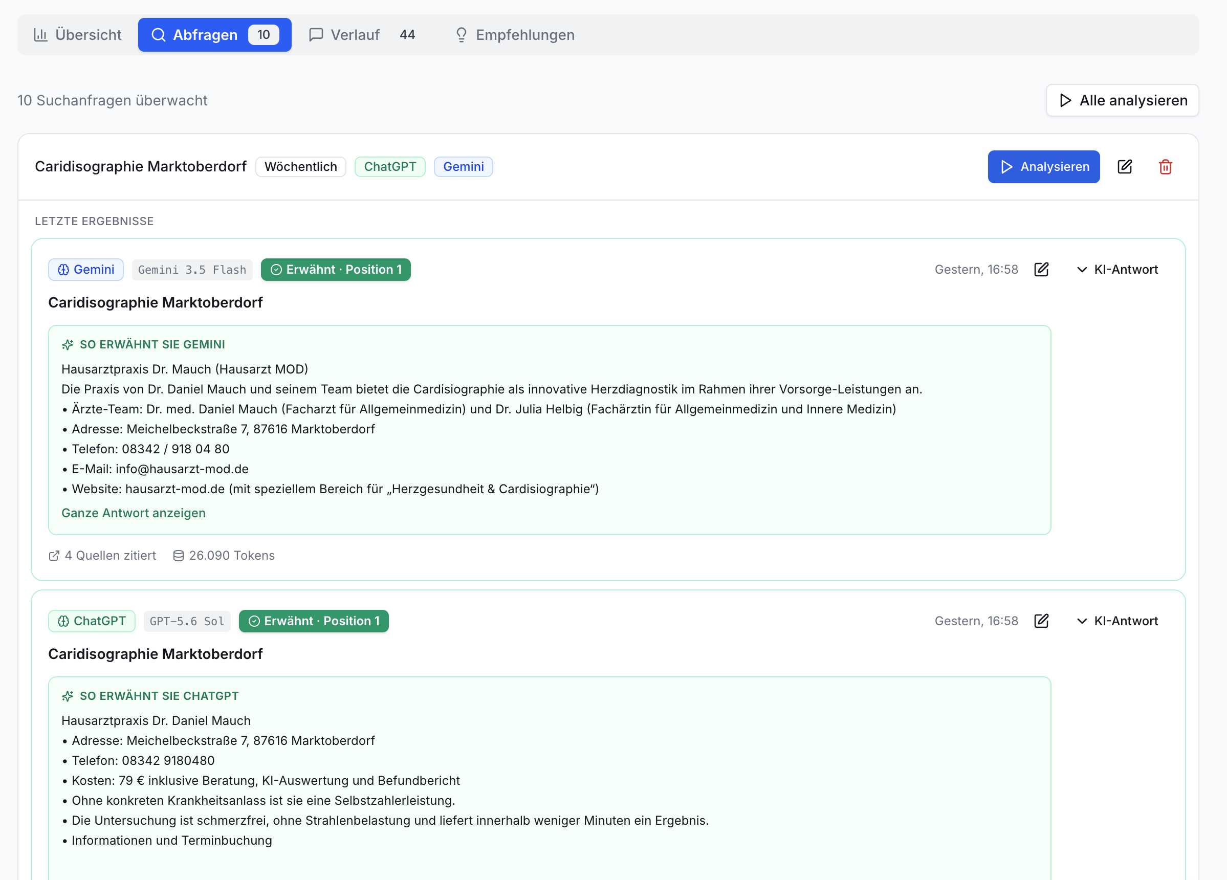Click the GPT-5.6 Sol model label
The width and height of the screenshot is (1227, 880).
187,622
